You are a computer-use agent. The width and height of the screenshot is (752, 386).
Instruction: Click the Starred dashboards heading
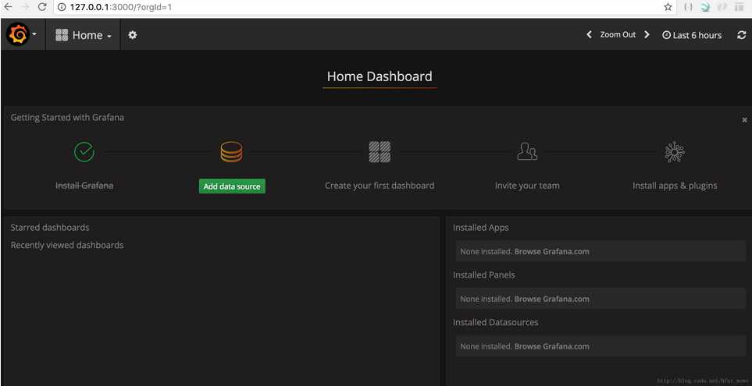coord(50,228)
